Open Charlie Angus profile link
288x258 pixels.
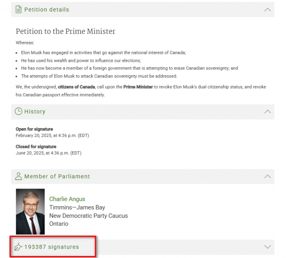point(67,199)
